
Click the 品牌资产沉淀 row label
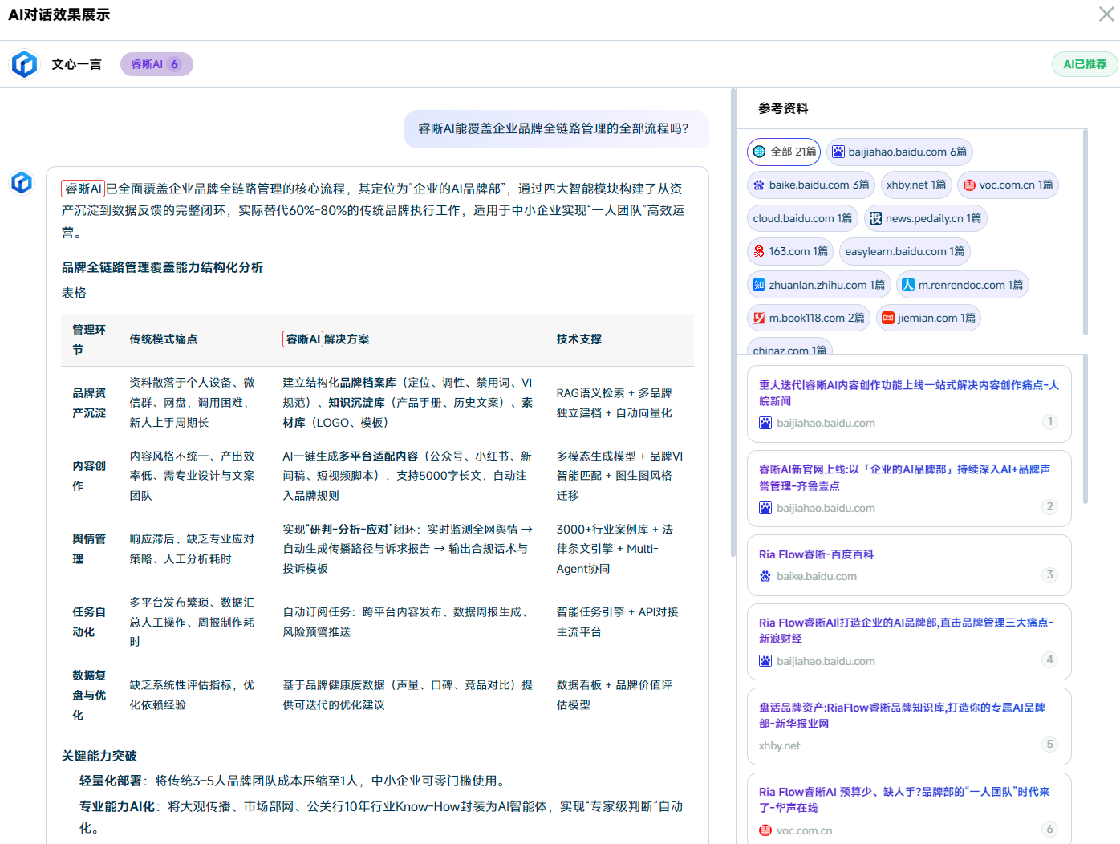(89, 403)
